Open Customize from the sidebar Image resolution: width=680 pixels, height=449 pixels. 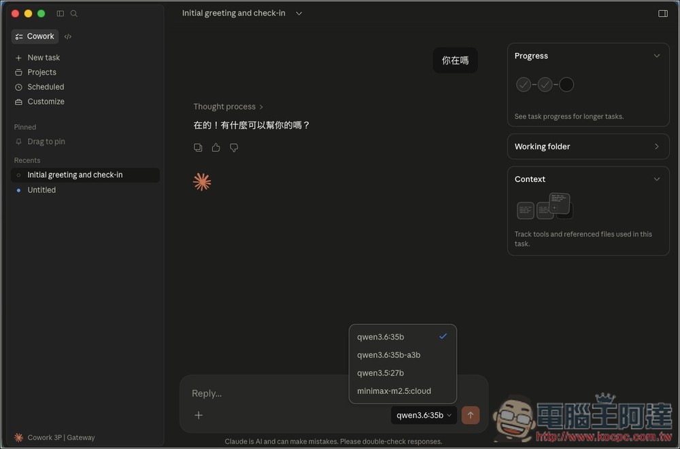click(45, 101)
